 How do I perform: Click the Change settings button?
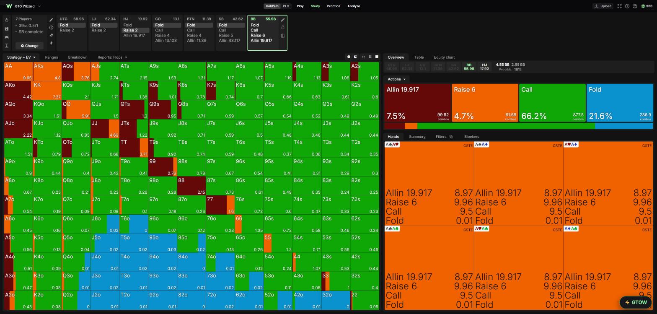(x=29, y=46)
